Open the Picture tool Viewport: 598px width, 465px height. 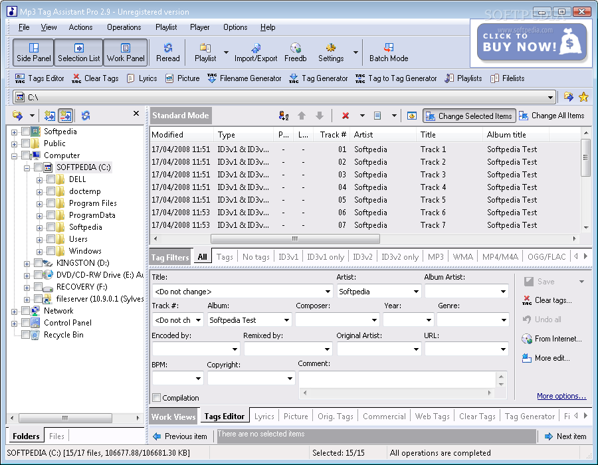point(182,78)
